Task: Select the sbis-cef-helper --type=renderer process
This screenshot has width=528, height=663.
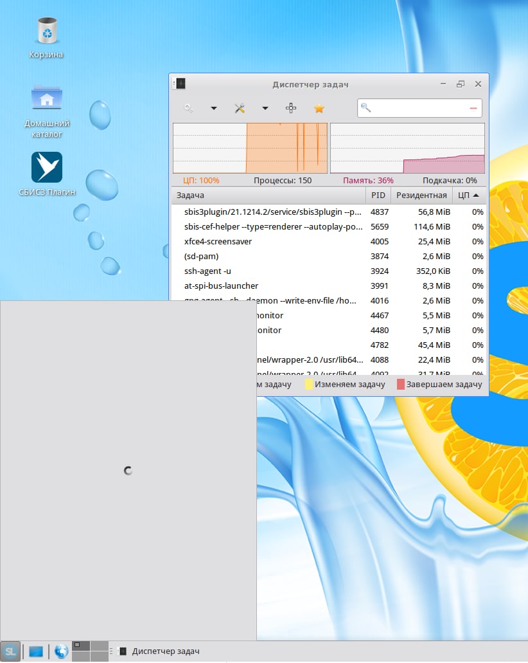Action: 329,226
